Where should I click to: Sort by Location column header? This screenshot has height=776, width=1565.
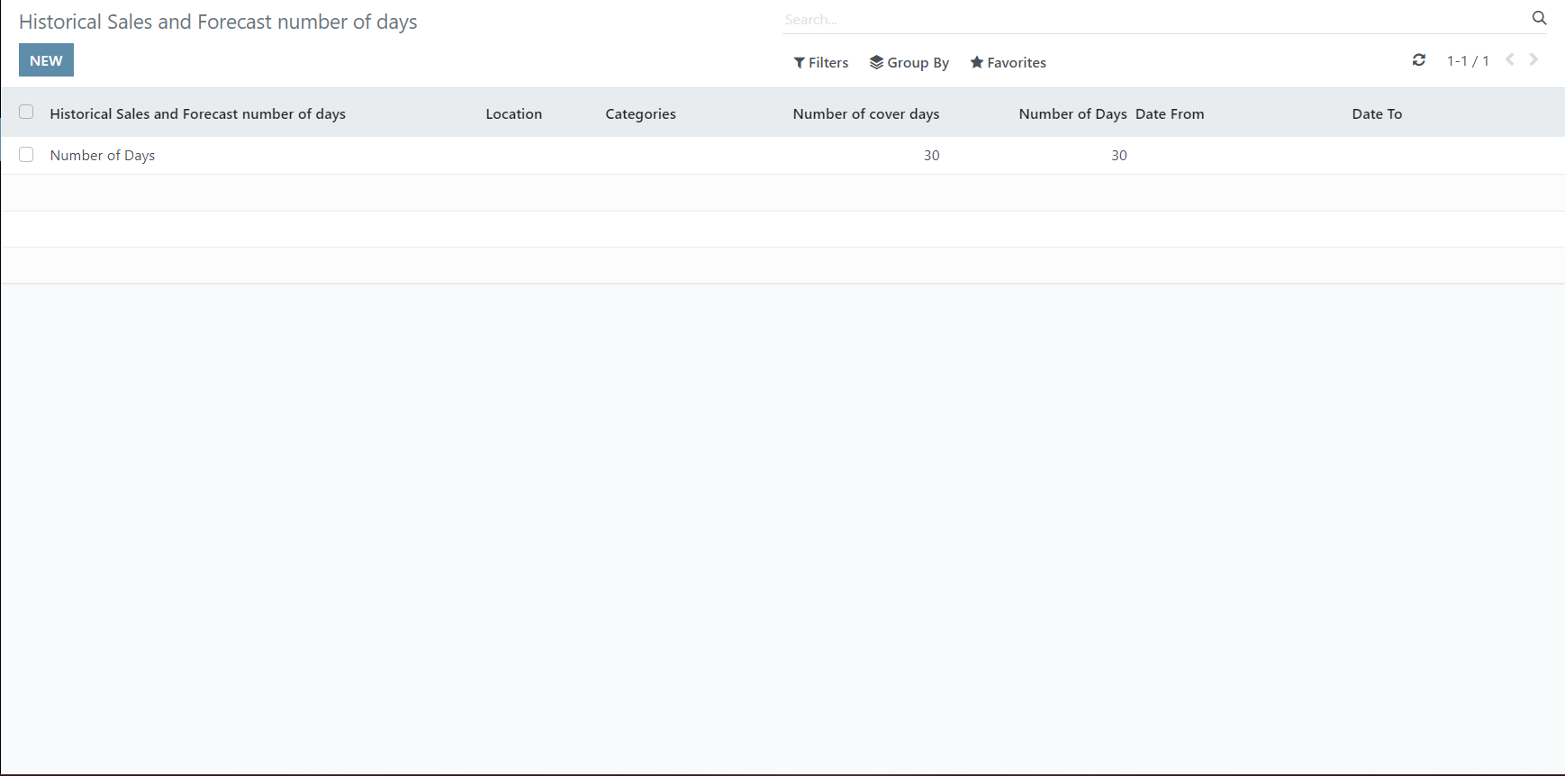[514, 113]
